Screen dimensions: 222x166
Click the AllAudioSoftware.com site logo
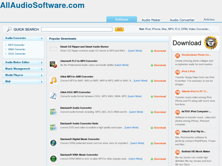(x=42, y=5)
